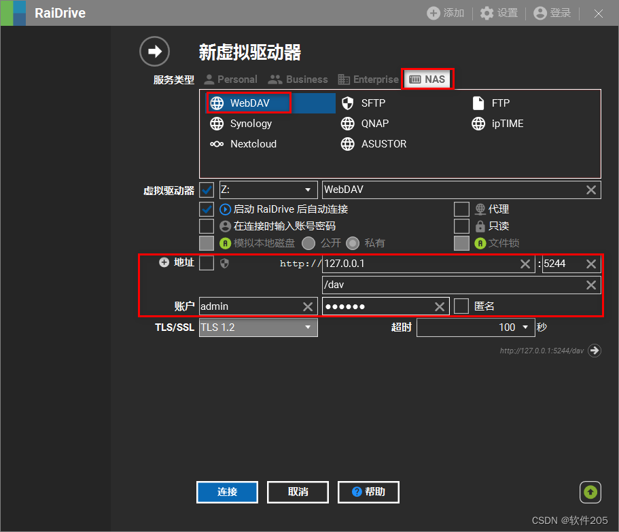Click the 取消 cancel button
619x532 pixels.
coord(298,492)
